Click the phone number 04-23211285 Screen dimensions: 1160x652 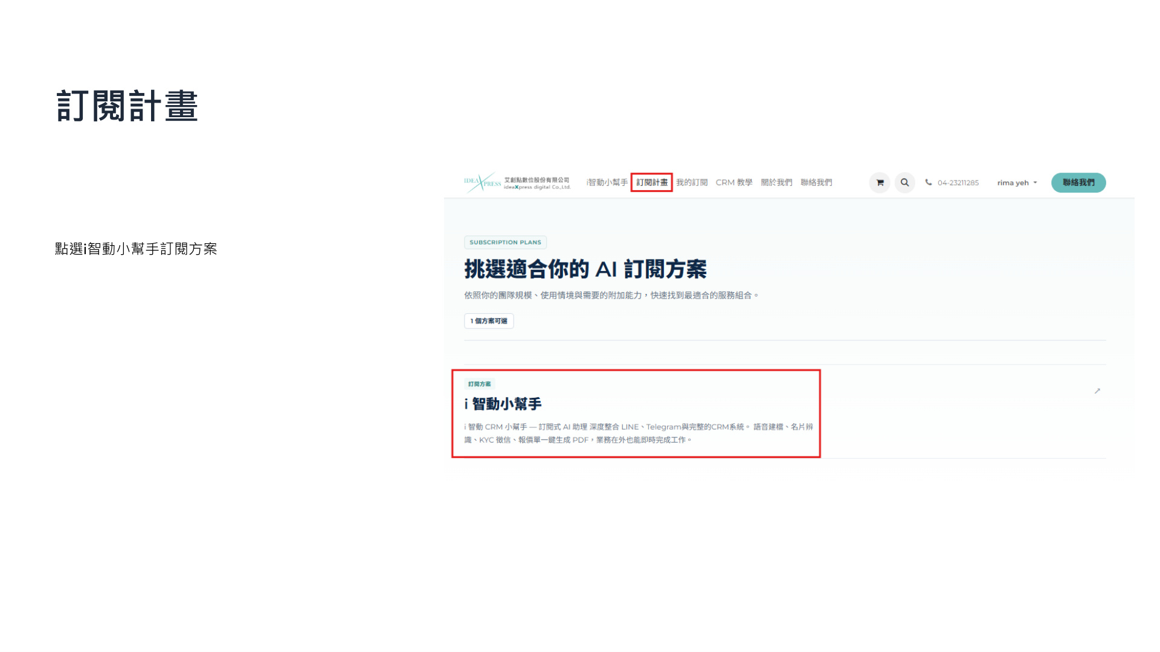(x=958, y=183)
